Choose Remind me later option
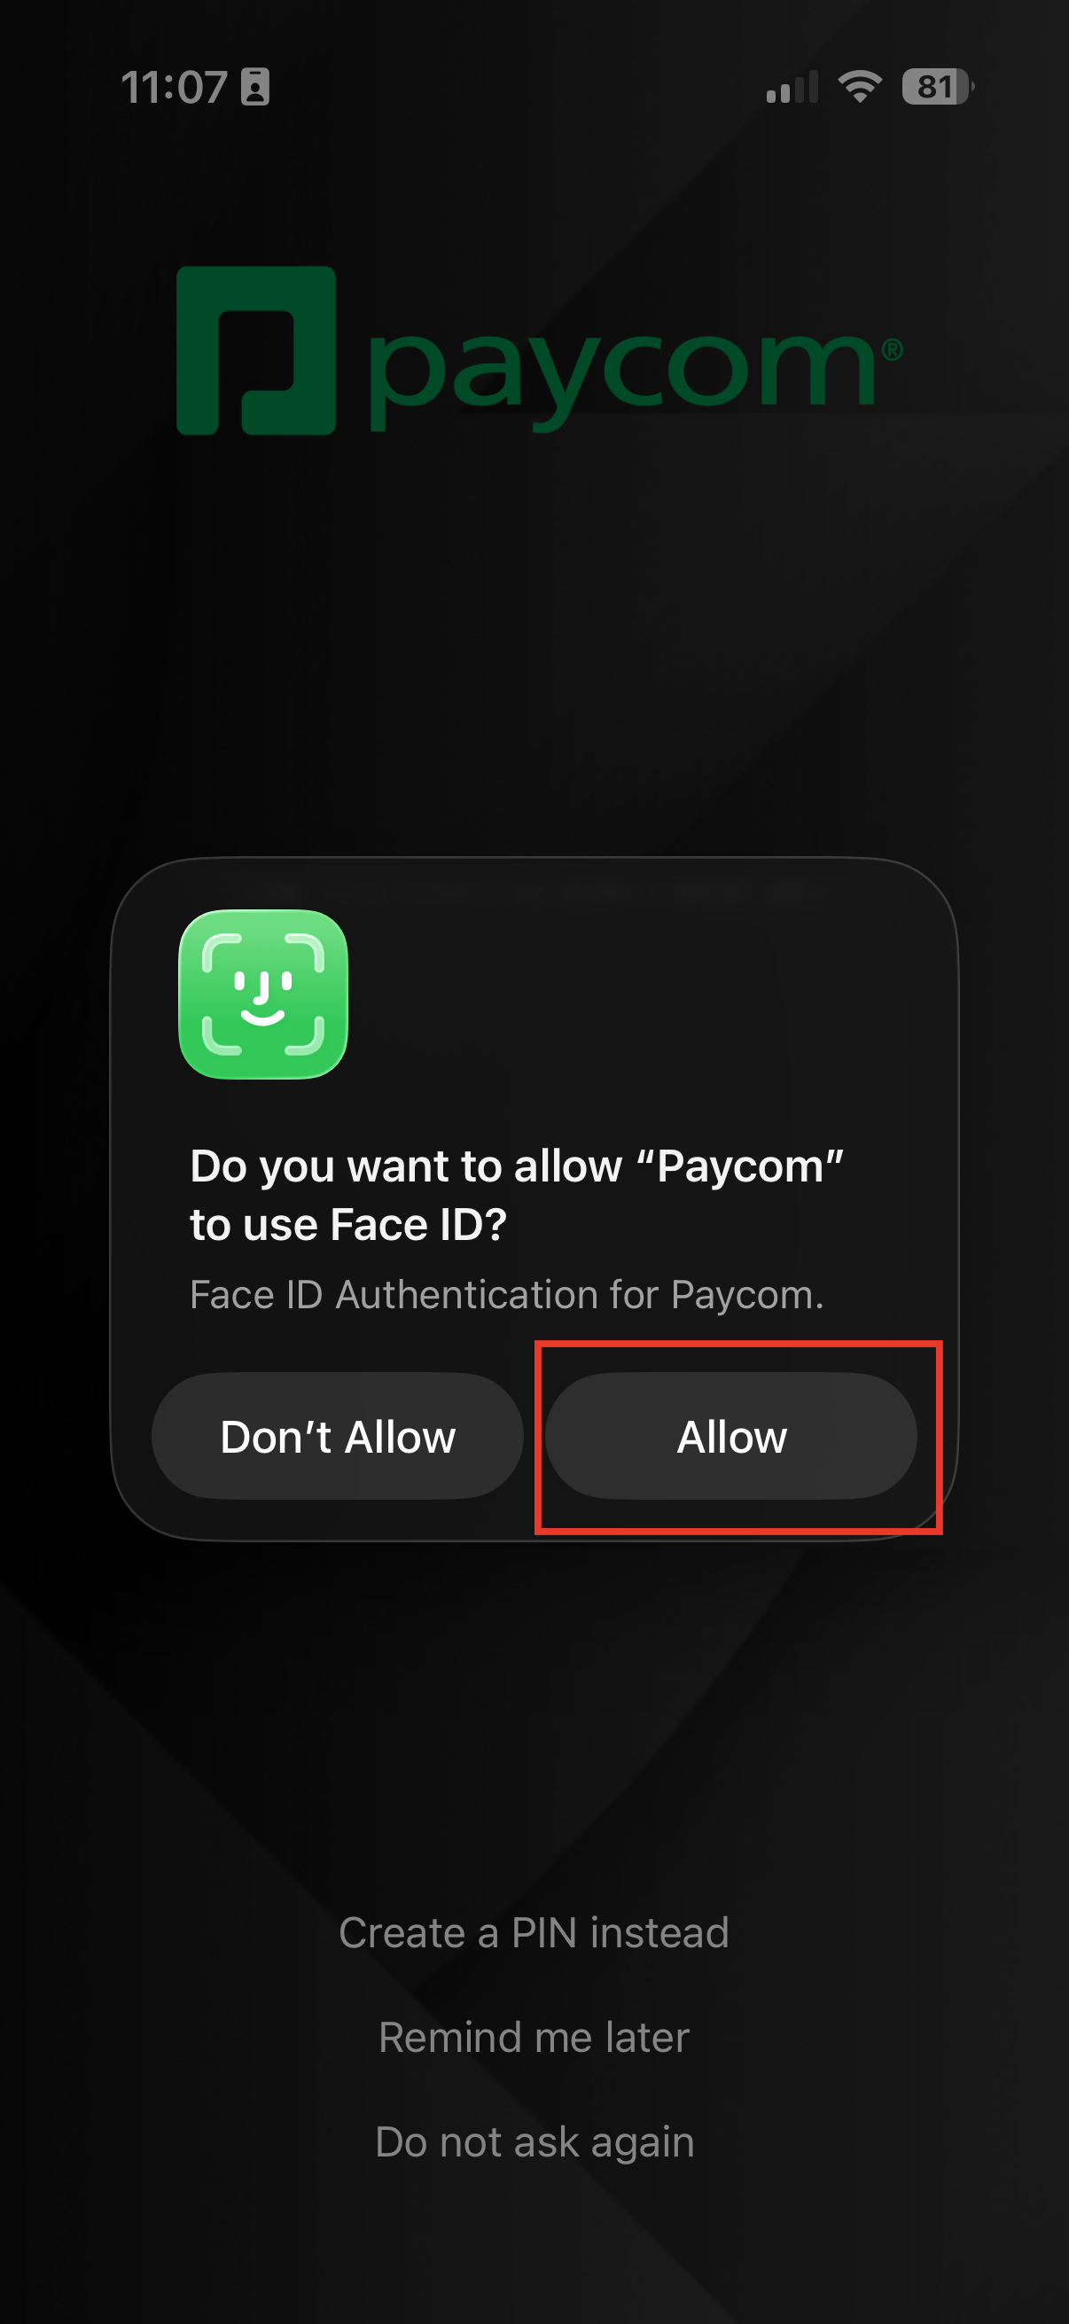Image resolution: width=1069 pixels, height=2324 pixels. [534, 2037]
